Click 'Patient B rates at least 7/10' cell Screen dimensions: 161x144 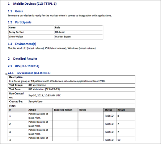pyautogui.click(x=40, y=124)
